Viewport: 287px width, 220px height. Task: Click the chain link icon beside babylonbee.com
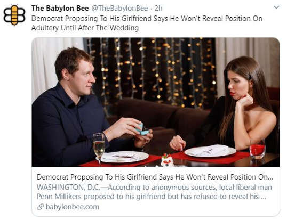[40, 207]
